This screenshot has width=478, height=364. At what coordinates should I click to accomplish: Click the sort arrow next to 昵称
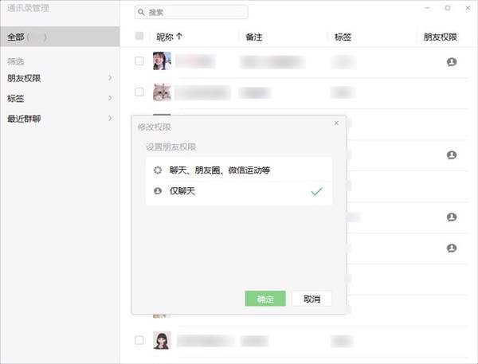179,37
